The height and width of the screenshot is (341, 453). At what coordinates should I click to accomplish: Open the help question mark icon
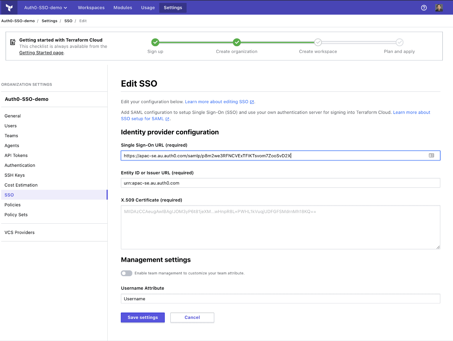pyautogui.click(x=424, y=8)
